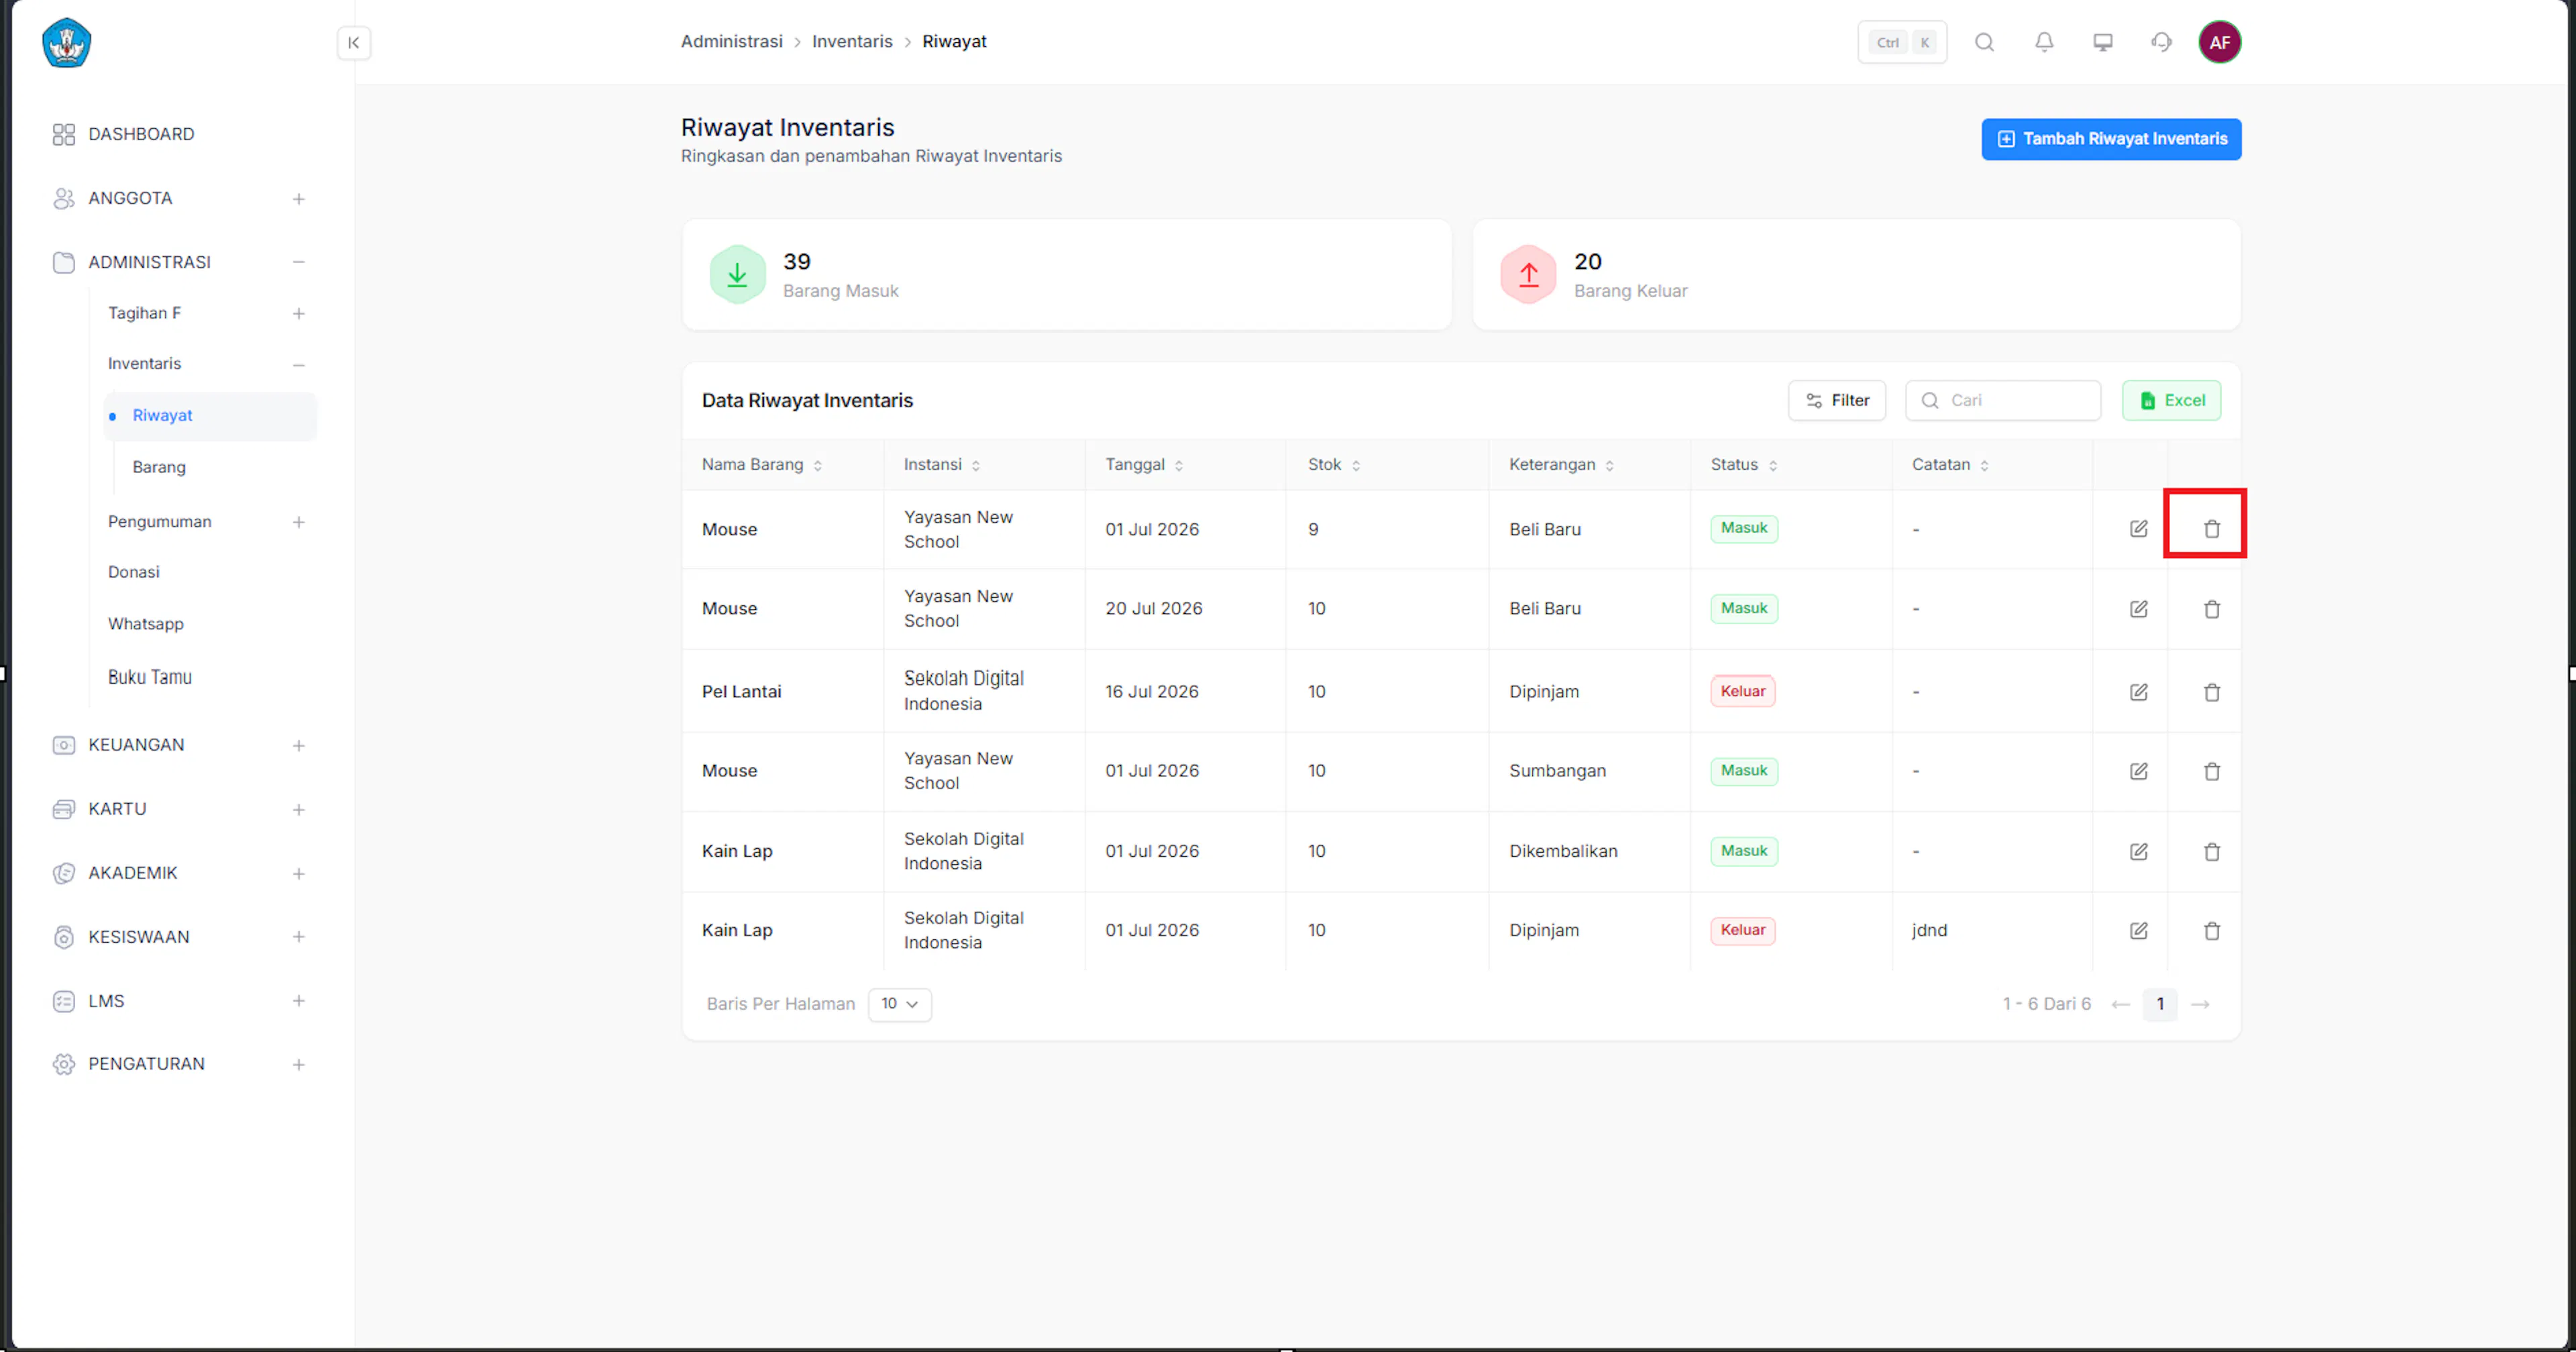Click Tambah Riwayat Inventaris button
The height and width of the screenshot is (1352, 2576).
(x=2111, y=139)
